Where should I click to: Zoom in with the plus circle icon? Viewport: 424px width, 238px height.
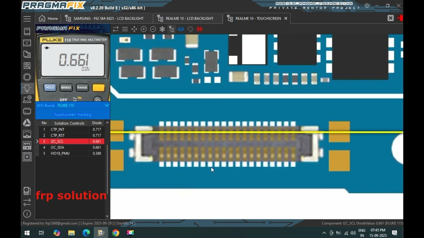coord(143,29)
